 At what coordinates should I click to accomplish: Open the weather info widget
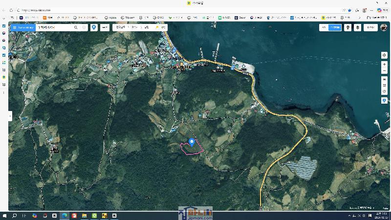tap(160, 28)
